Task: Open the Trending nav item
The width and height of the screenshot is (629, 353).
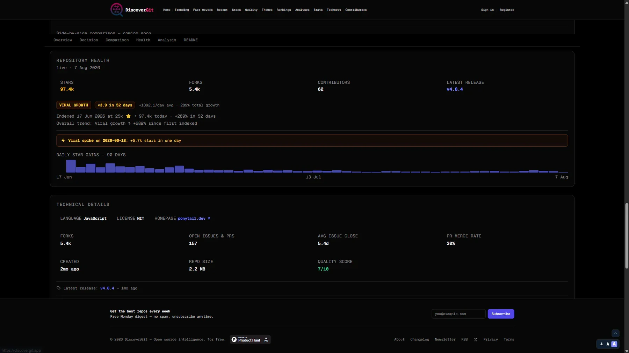Action: click(182, 10)
